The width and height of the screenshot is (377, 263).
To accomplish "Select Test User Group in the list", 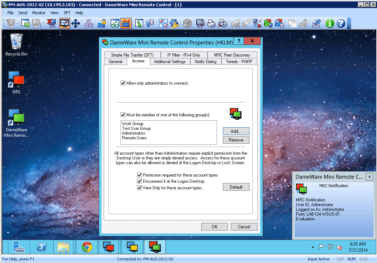I will pos(136,128).
